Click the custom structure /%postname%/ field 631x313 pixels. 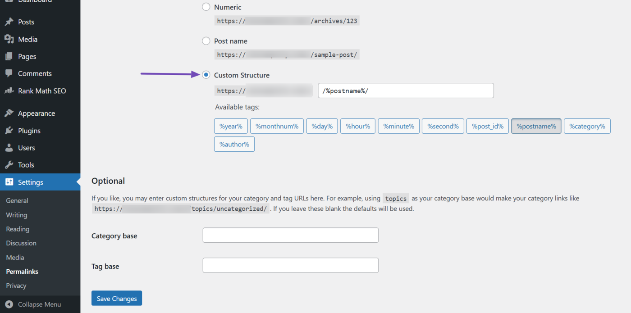(x=406, y=91)
